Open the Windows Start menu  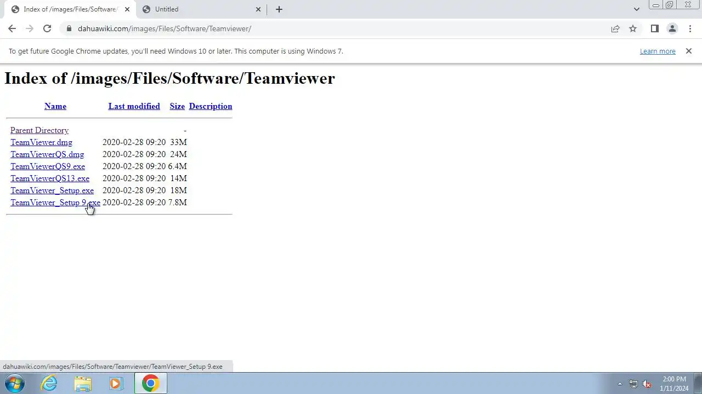tap(15, 384)
